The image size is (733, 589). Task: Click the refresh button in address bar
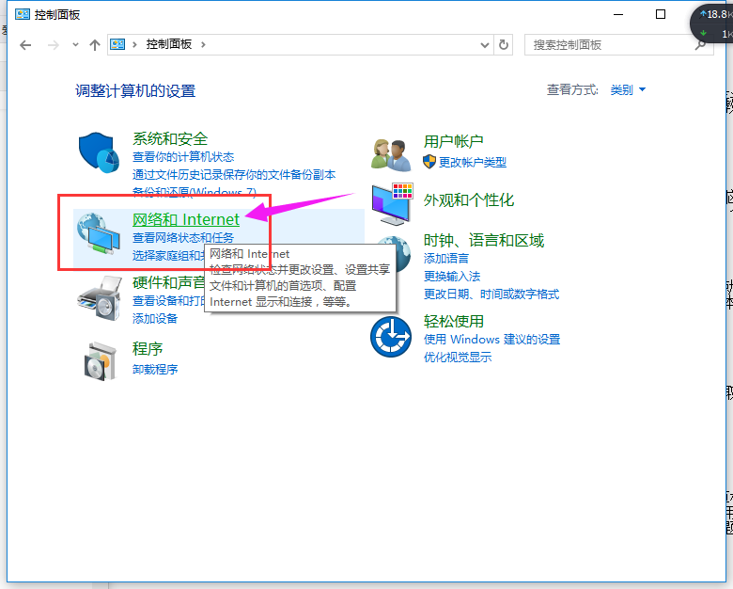[x=504, y=44]
